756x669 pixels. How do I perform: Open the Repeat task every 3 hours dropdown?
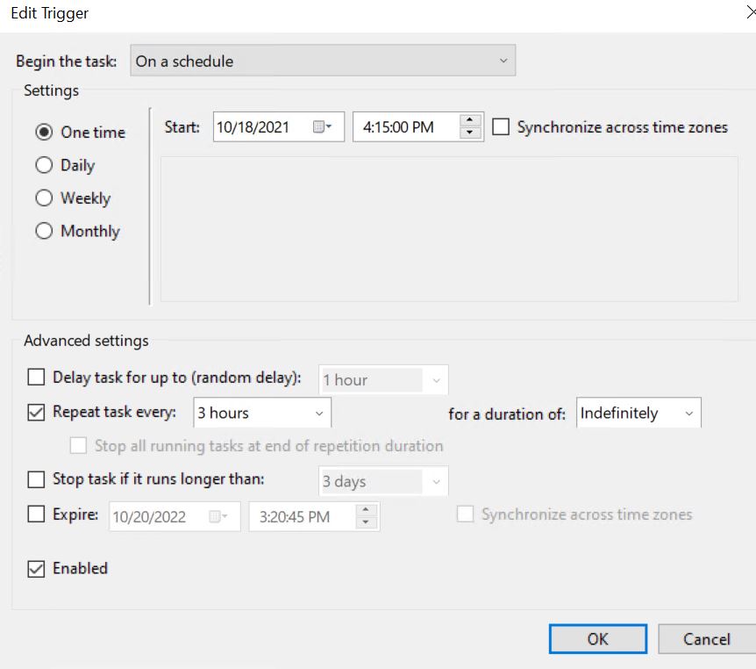(x=262, y=413)
